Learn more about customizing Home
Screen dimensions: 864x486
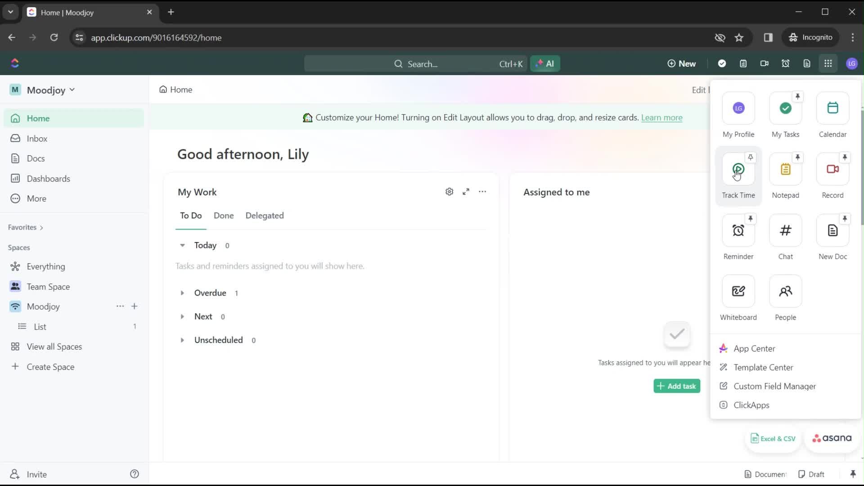[661, 117]
